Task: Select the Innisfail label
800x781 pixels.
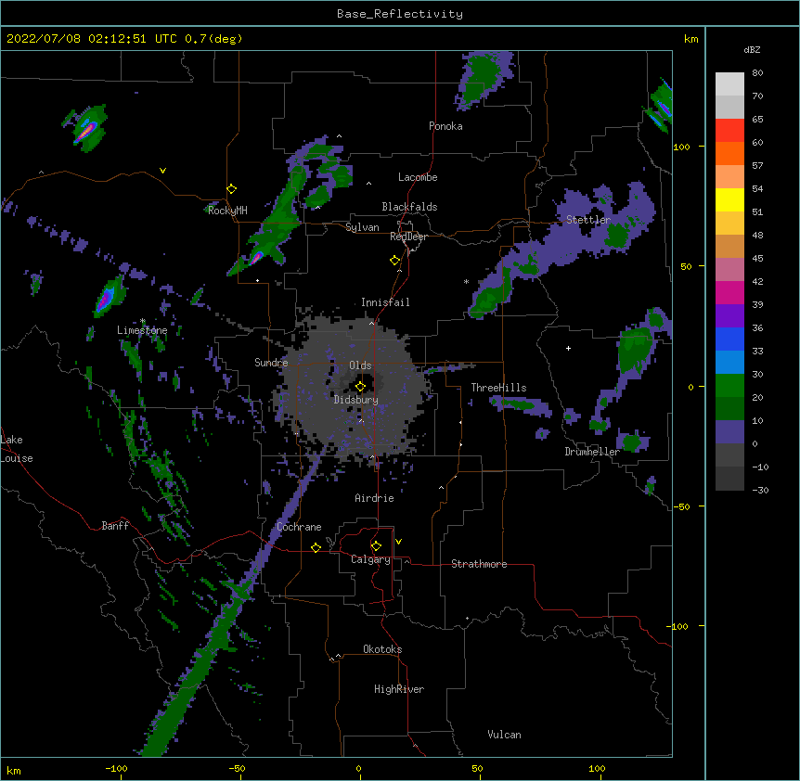Action: [x=385, y=302]
